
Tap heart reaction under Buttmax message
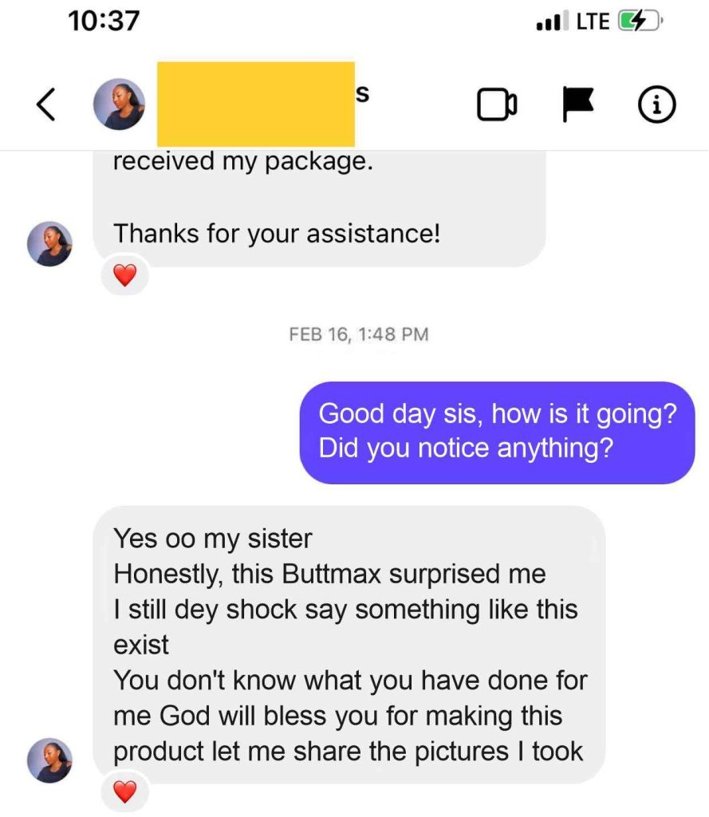tap(125, 792)
